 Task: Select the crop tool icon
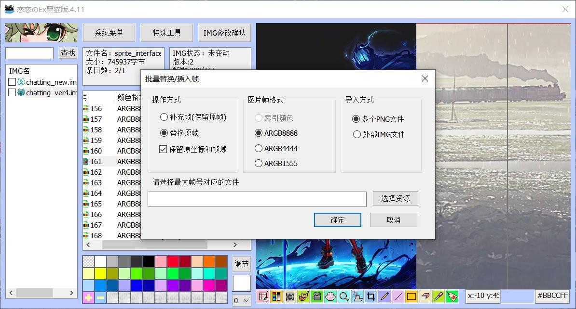point(371,296)
